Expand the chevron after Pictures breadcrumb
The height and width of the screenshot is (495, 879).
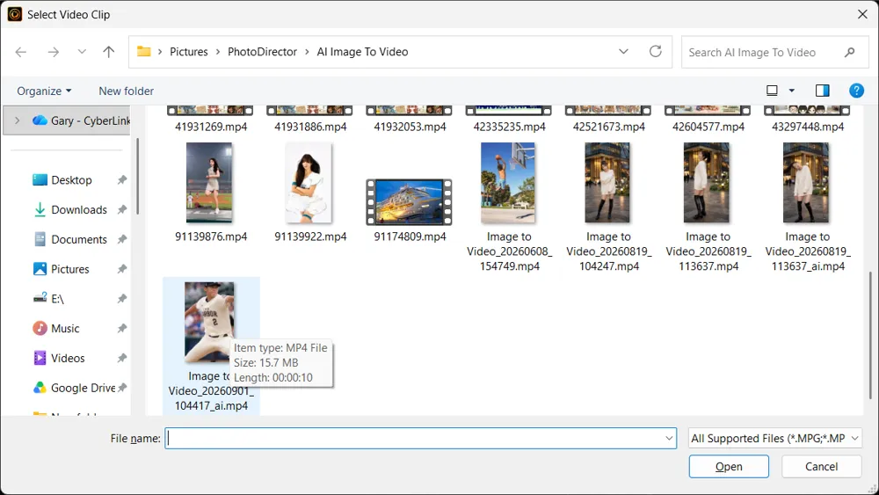tap(217, 52)
